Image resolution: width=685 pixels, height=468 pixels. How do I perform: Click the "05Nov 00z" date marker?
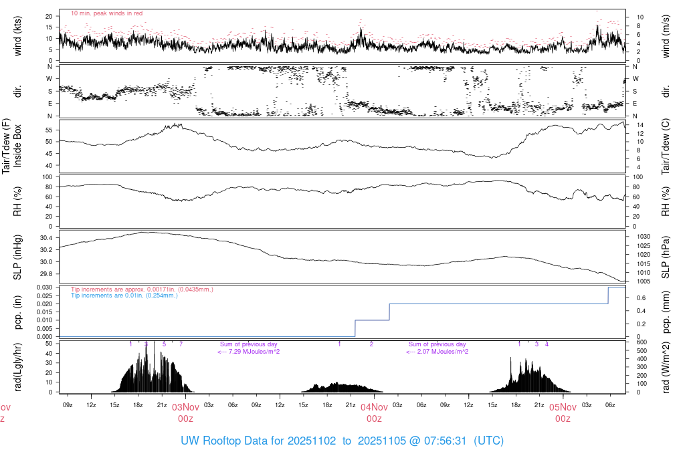click(x=563, y=413)
